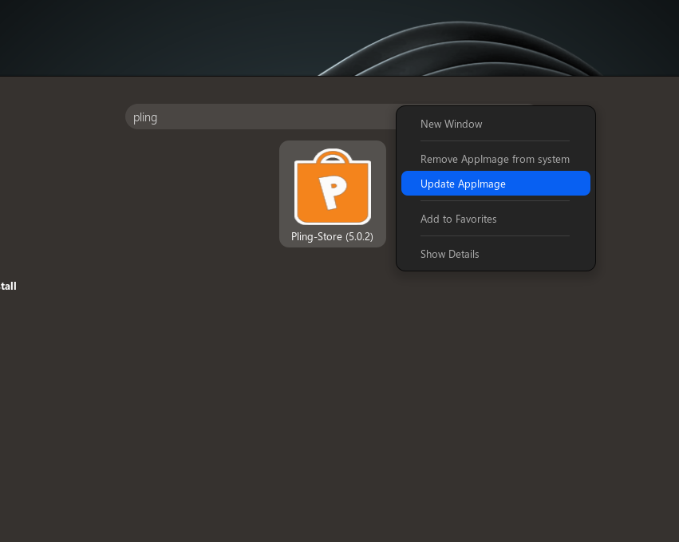Click the top bar above the overview
Viewport: 679px width, 542px height.
339,38
